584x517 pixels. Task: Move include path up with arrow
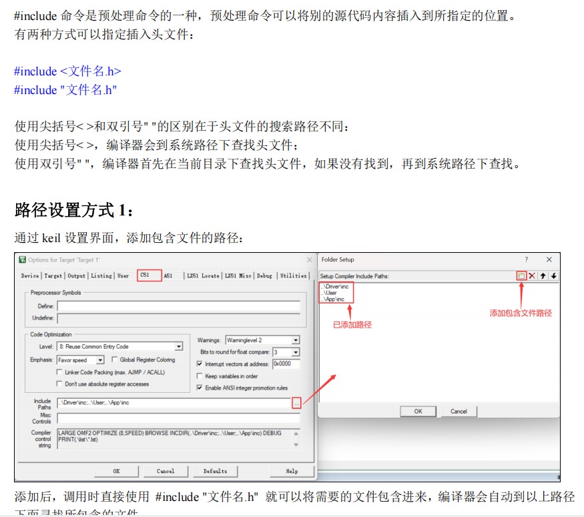(543, 276)
